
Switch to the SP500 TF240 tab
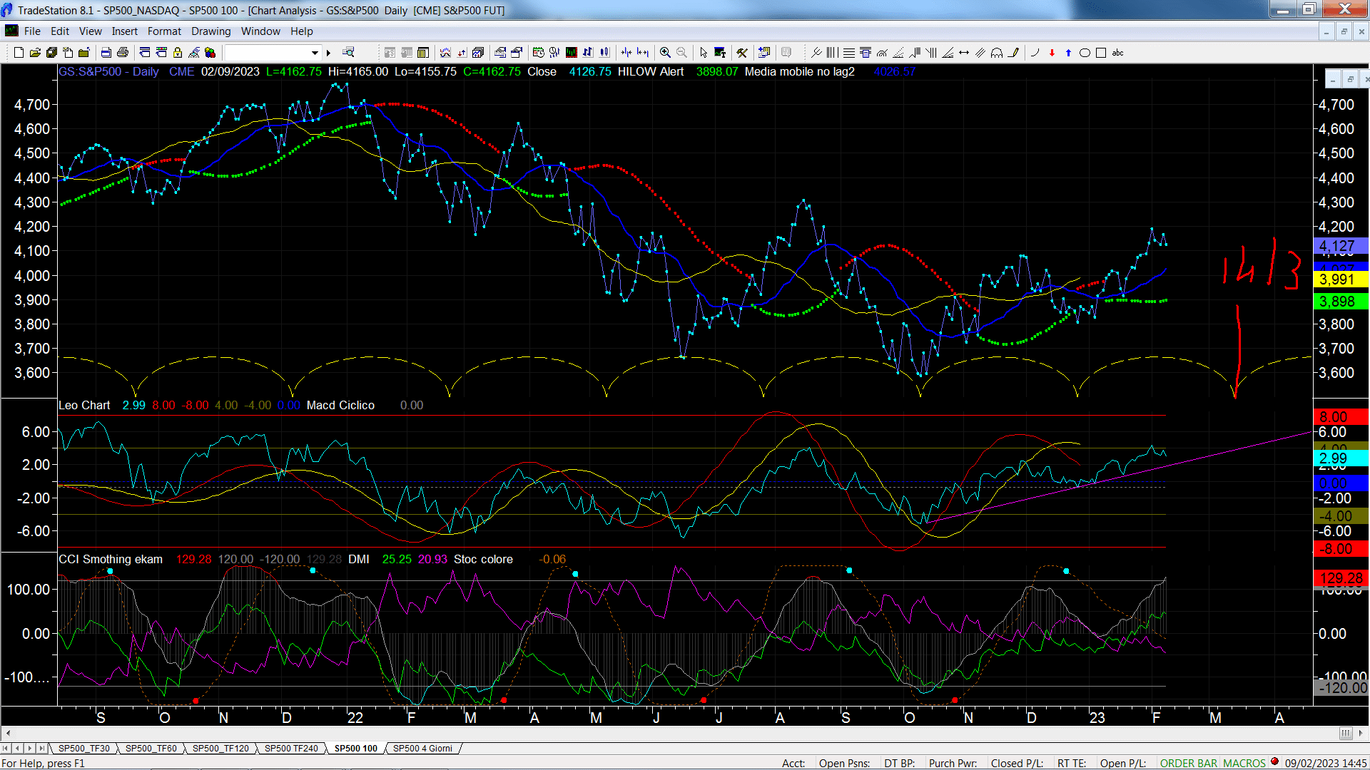pyautogui.click(x=291, y=748)
